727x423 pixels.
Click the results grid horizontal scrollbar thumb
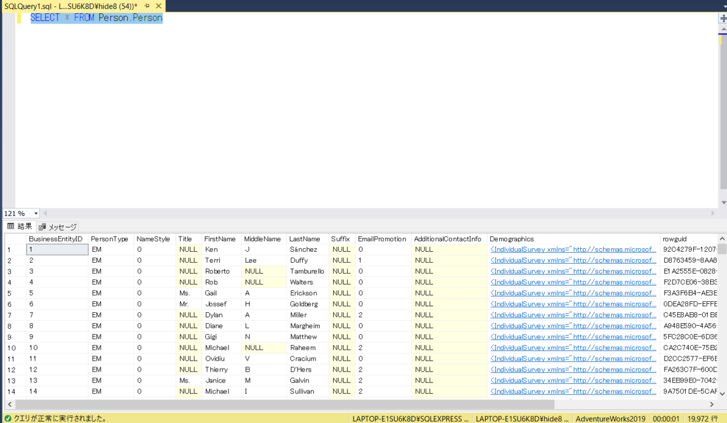tap(284, 404)
